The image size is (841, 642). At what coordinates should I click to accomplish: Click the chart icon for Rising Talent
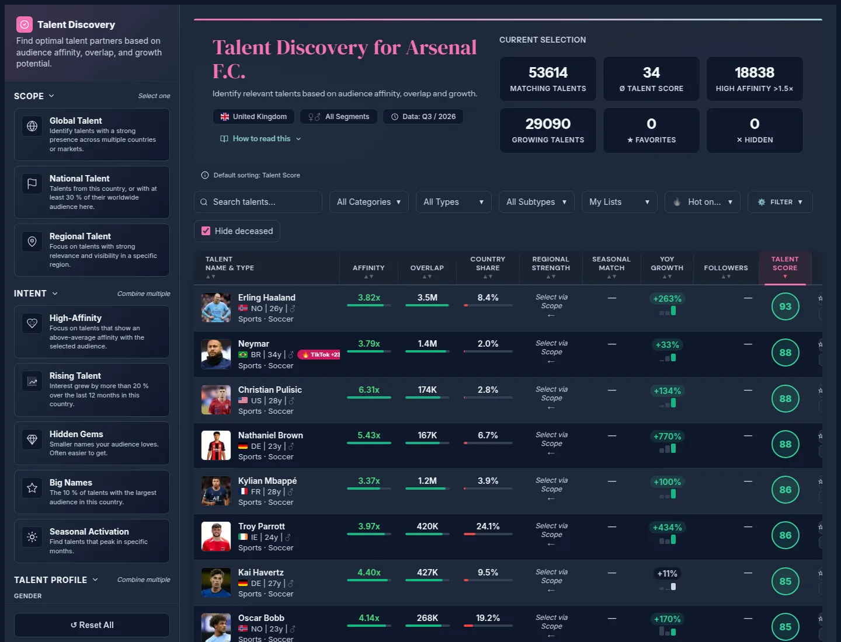(x=32, y=381)
